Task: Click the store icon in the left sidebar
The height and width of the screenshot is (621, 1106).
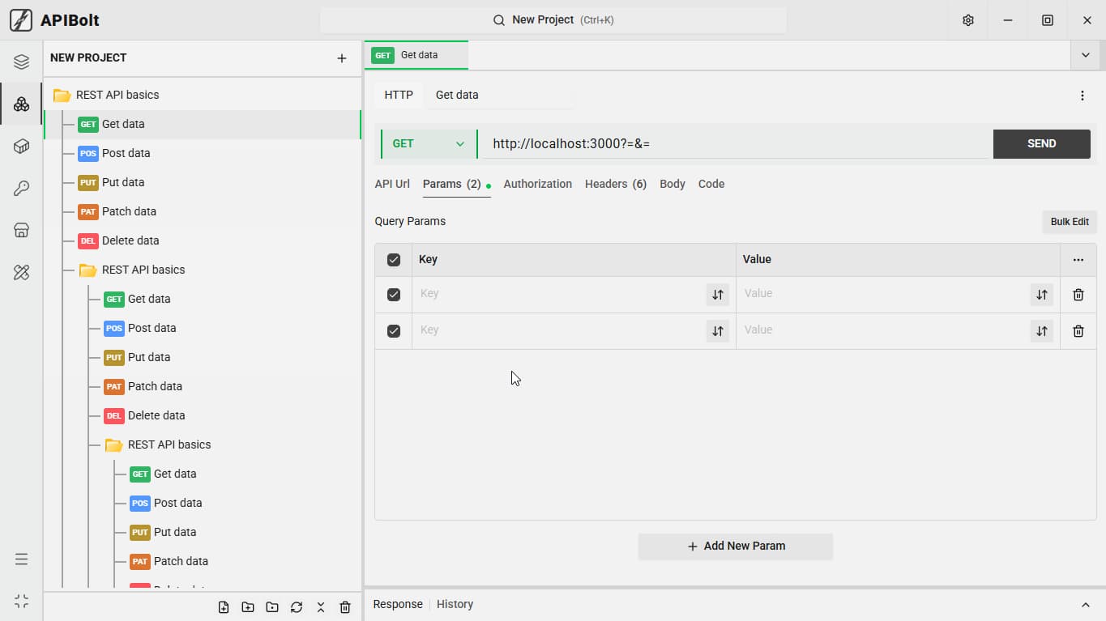Action: pos(22,230)
